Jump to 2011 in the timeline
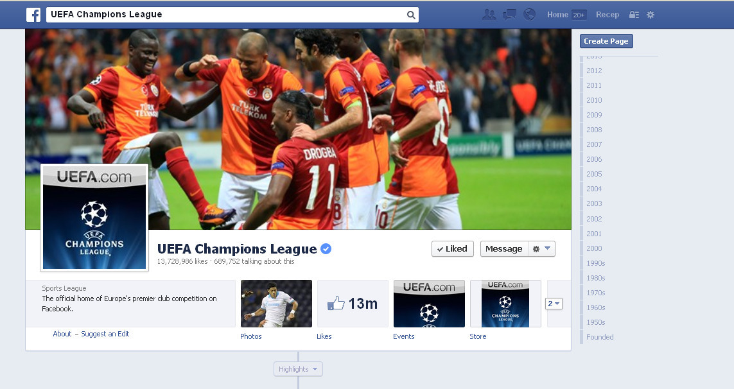This screenshot has width=734, height=389. pyautogui.click(x=594, y=85)
